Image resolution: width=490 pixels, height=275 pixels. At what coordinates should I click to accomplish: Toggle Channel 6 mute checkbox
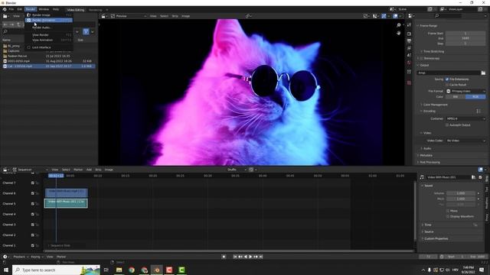click(32, 193)
